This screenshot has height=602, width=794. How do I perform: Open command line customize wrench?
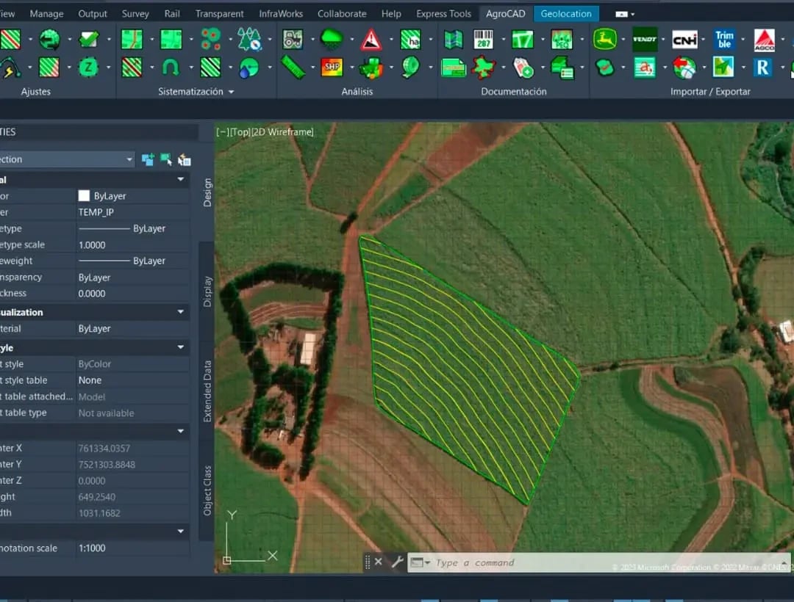tap(398, 562)
